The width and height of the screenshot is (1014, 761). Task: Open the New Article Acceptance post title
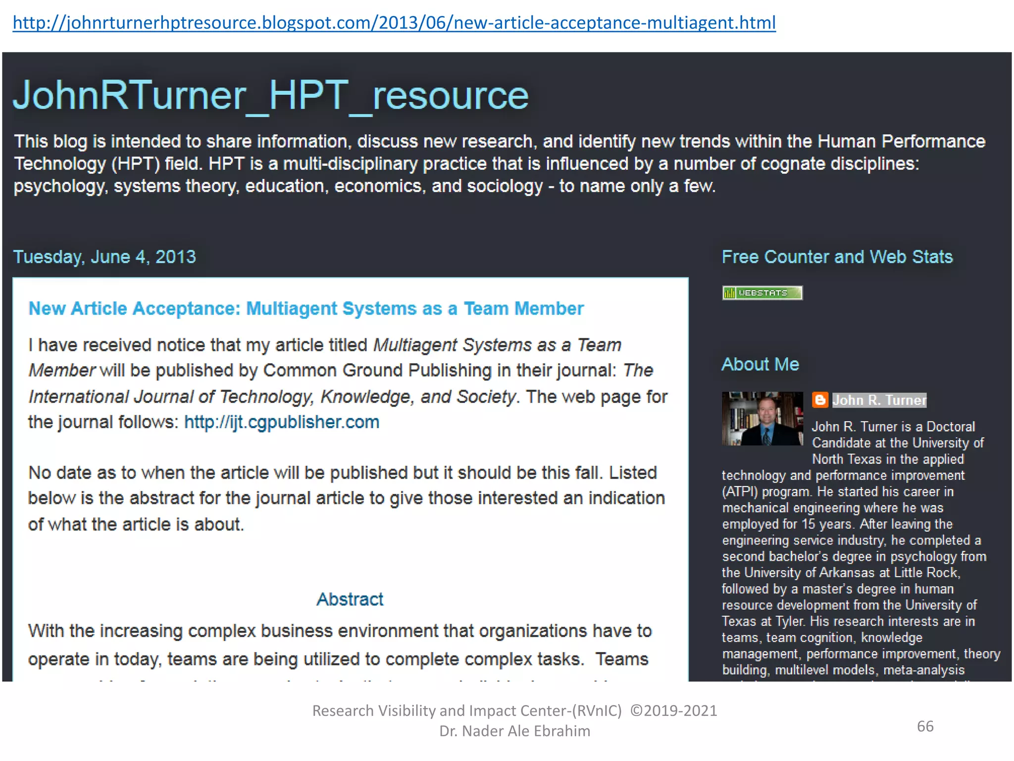pyautogui.click(x=306, y=309)
